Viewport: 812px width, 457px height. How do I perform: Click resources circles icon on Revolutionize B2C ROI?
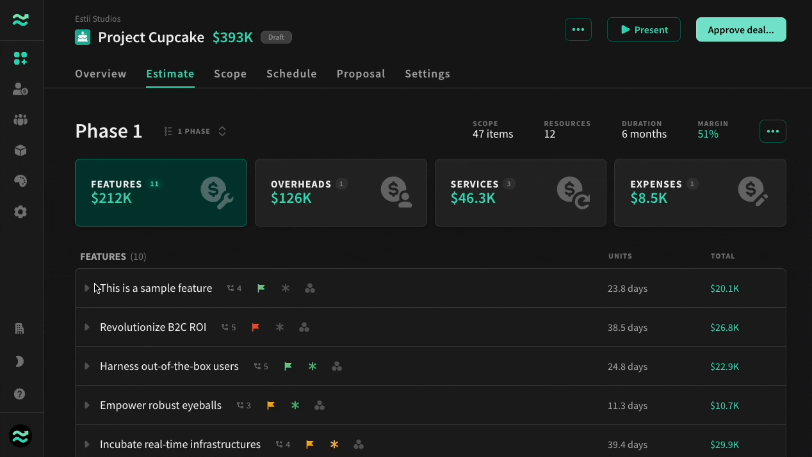pyautogui.click(x=304, y=328)
